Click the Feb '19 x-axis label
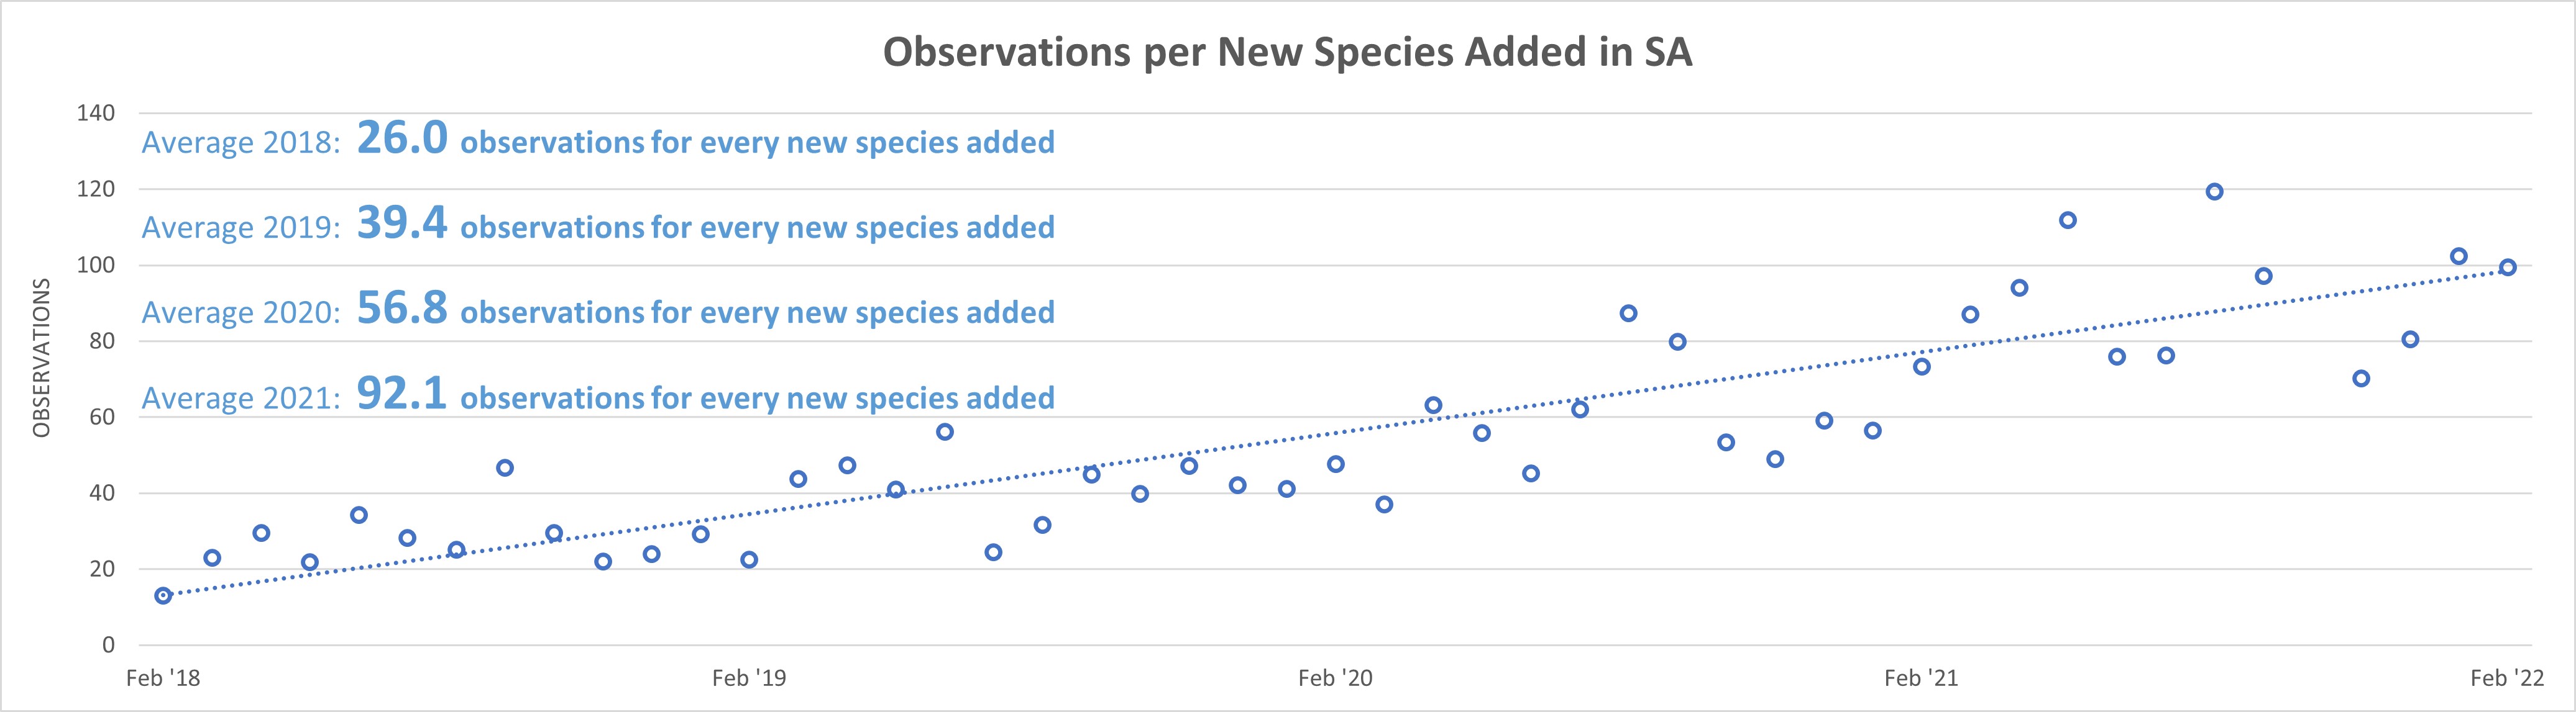 (x=749, y=679)
